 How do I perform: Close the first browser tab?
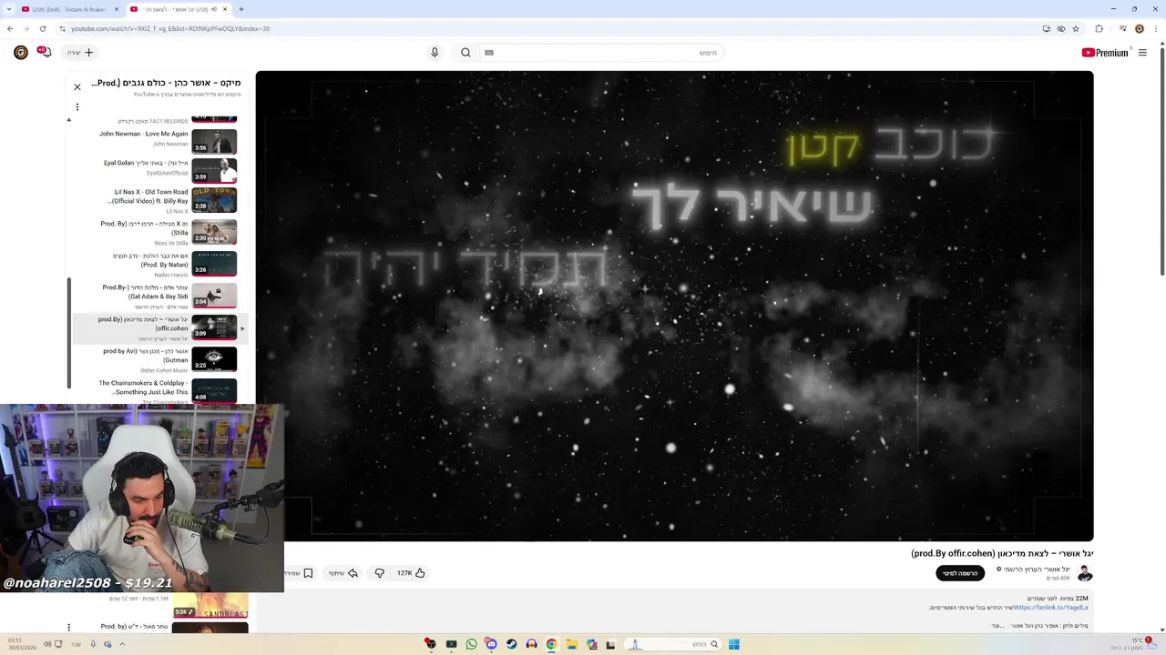pos(117,9)
